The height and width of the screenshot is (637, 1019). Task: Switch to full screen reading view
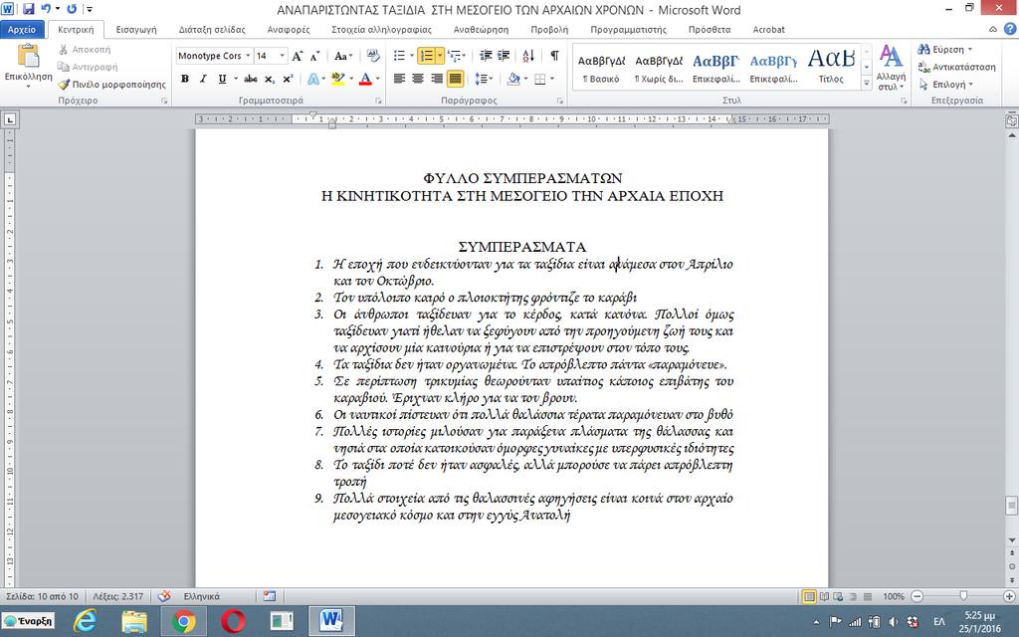coord(824,596)
